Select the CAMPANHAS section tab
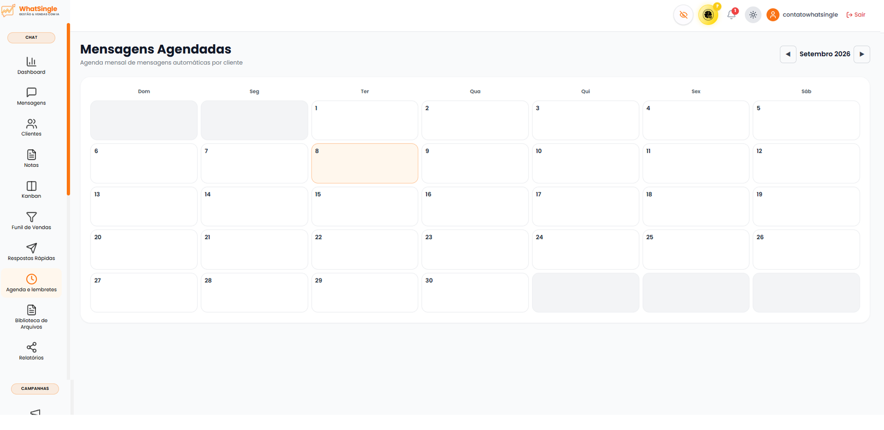The image size is (884, 430). point(35,389)
